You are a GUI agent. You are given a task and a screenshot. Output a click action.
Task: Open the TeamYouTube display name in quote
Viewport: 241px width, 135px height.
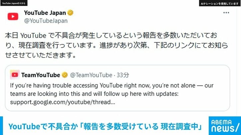pos(40,75)
